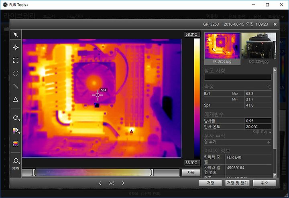
Task: Select the Sp1 measurement row
Action: tap(238, 105)
